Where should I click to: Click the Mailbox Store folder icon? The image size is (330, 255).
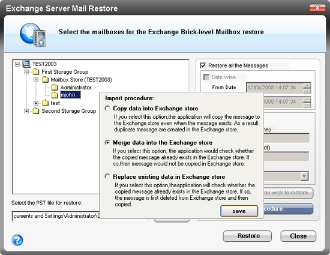(x=45, y=80)
